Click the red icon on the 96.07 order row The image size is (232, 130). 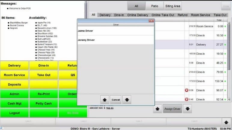(x=187, y=90)
